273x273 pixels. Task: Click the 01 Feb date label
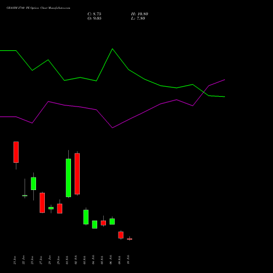[67, 260]
